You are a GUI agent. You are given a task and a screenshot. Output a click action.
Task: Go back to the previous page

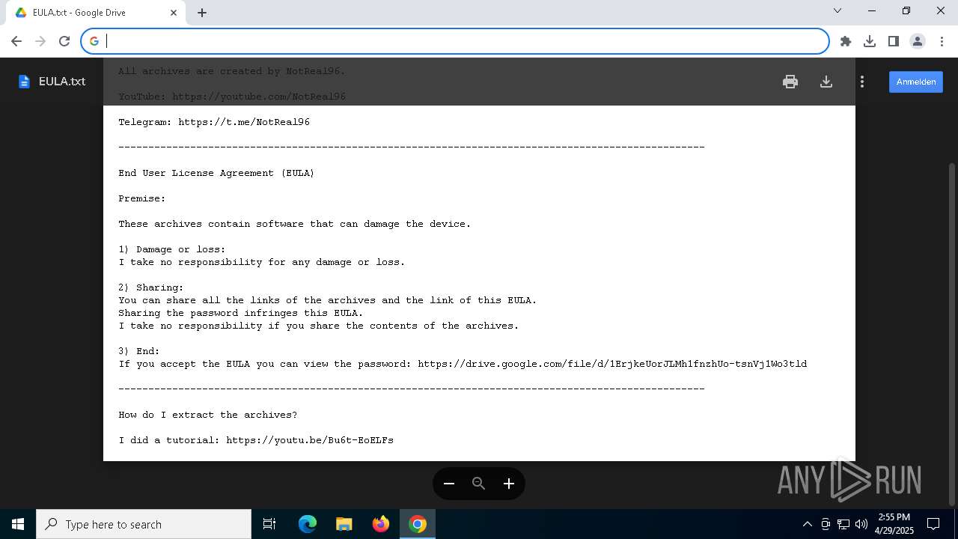tap(16, 41)
